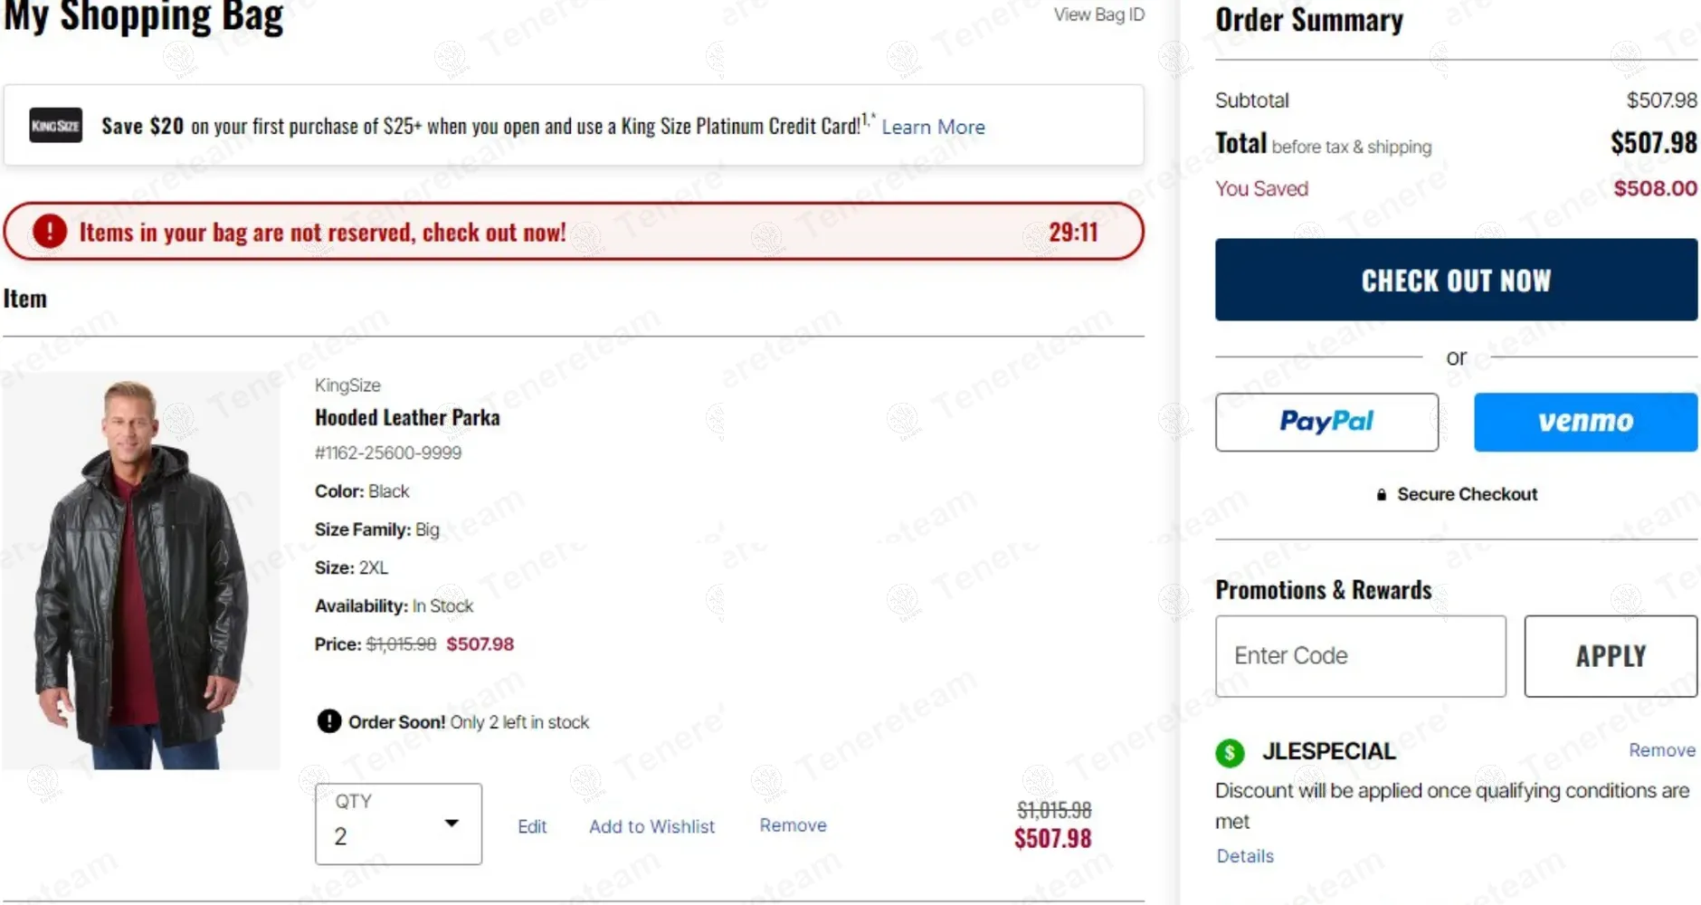Image resolution: width=1701 pixels, height=905 pixels.
Task: Pay with the PayPal button
Action: click(1326, 422)
